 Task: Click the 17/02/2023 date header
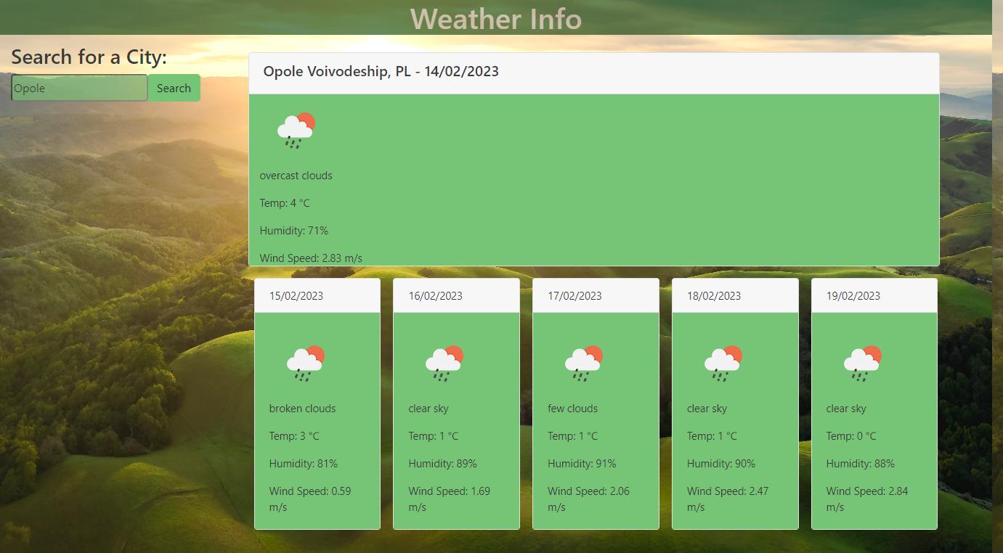click(596, 295)
